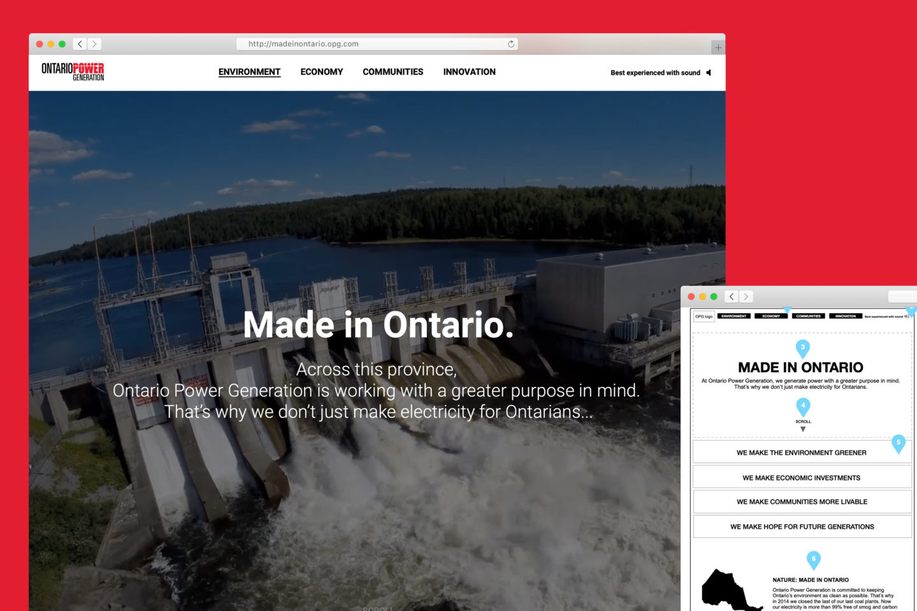Click 'WE MAKE ECONOMIC INVESTMENTS' button
Screen dimensions: 917x611
point(802,477)
